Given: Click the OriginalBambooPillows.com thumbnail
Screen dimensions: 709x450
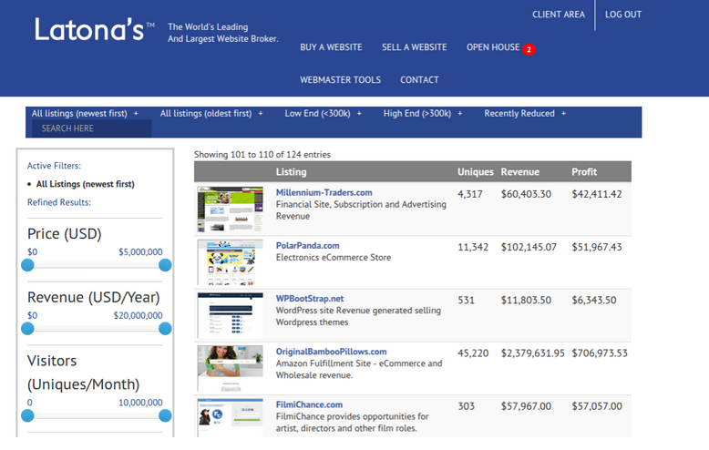Looking at the screenshot, I should click(x=231, y=368).
